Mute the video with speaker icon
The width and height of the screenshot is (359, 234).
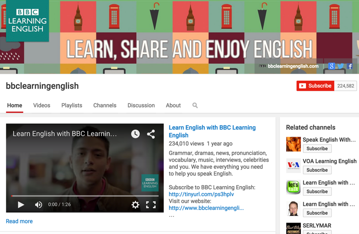(x=38, y=204)
